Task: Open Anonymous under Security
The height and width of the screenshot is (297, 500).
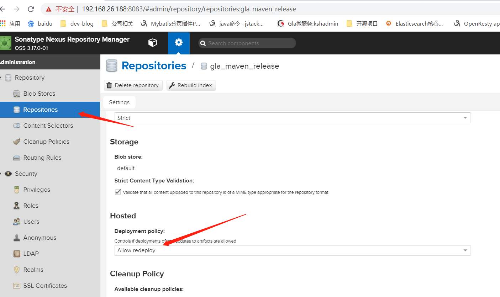Action: point(40,238)
